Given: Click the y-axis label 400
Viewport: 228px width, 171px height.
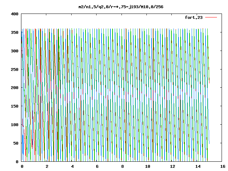Looking at the screenshot, I should point(15,14).
